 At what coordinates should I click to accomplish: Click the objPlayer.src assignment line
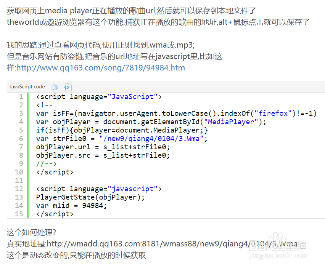pyautogui.click(x=103, y=155)
